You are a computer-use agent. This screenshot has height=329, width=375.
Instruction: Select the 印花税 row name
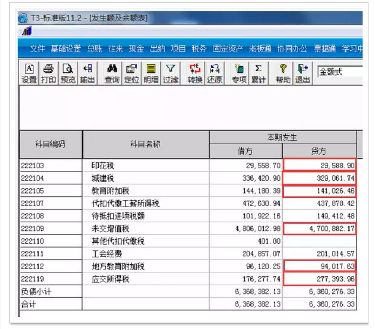pos(103,166)
